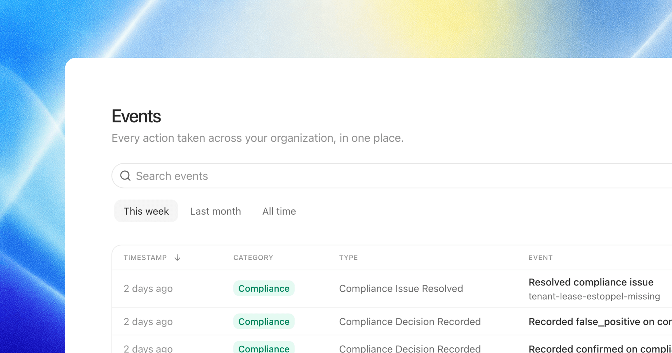Open the Resolved compliance issue event
672x353 pixels.
click(591, 282)
